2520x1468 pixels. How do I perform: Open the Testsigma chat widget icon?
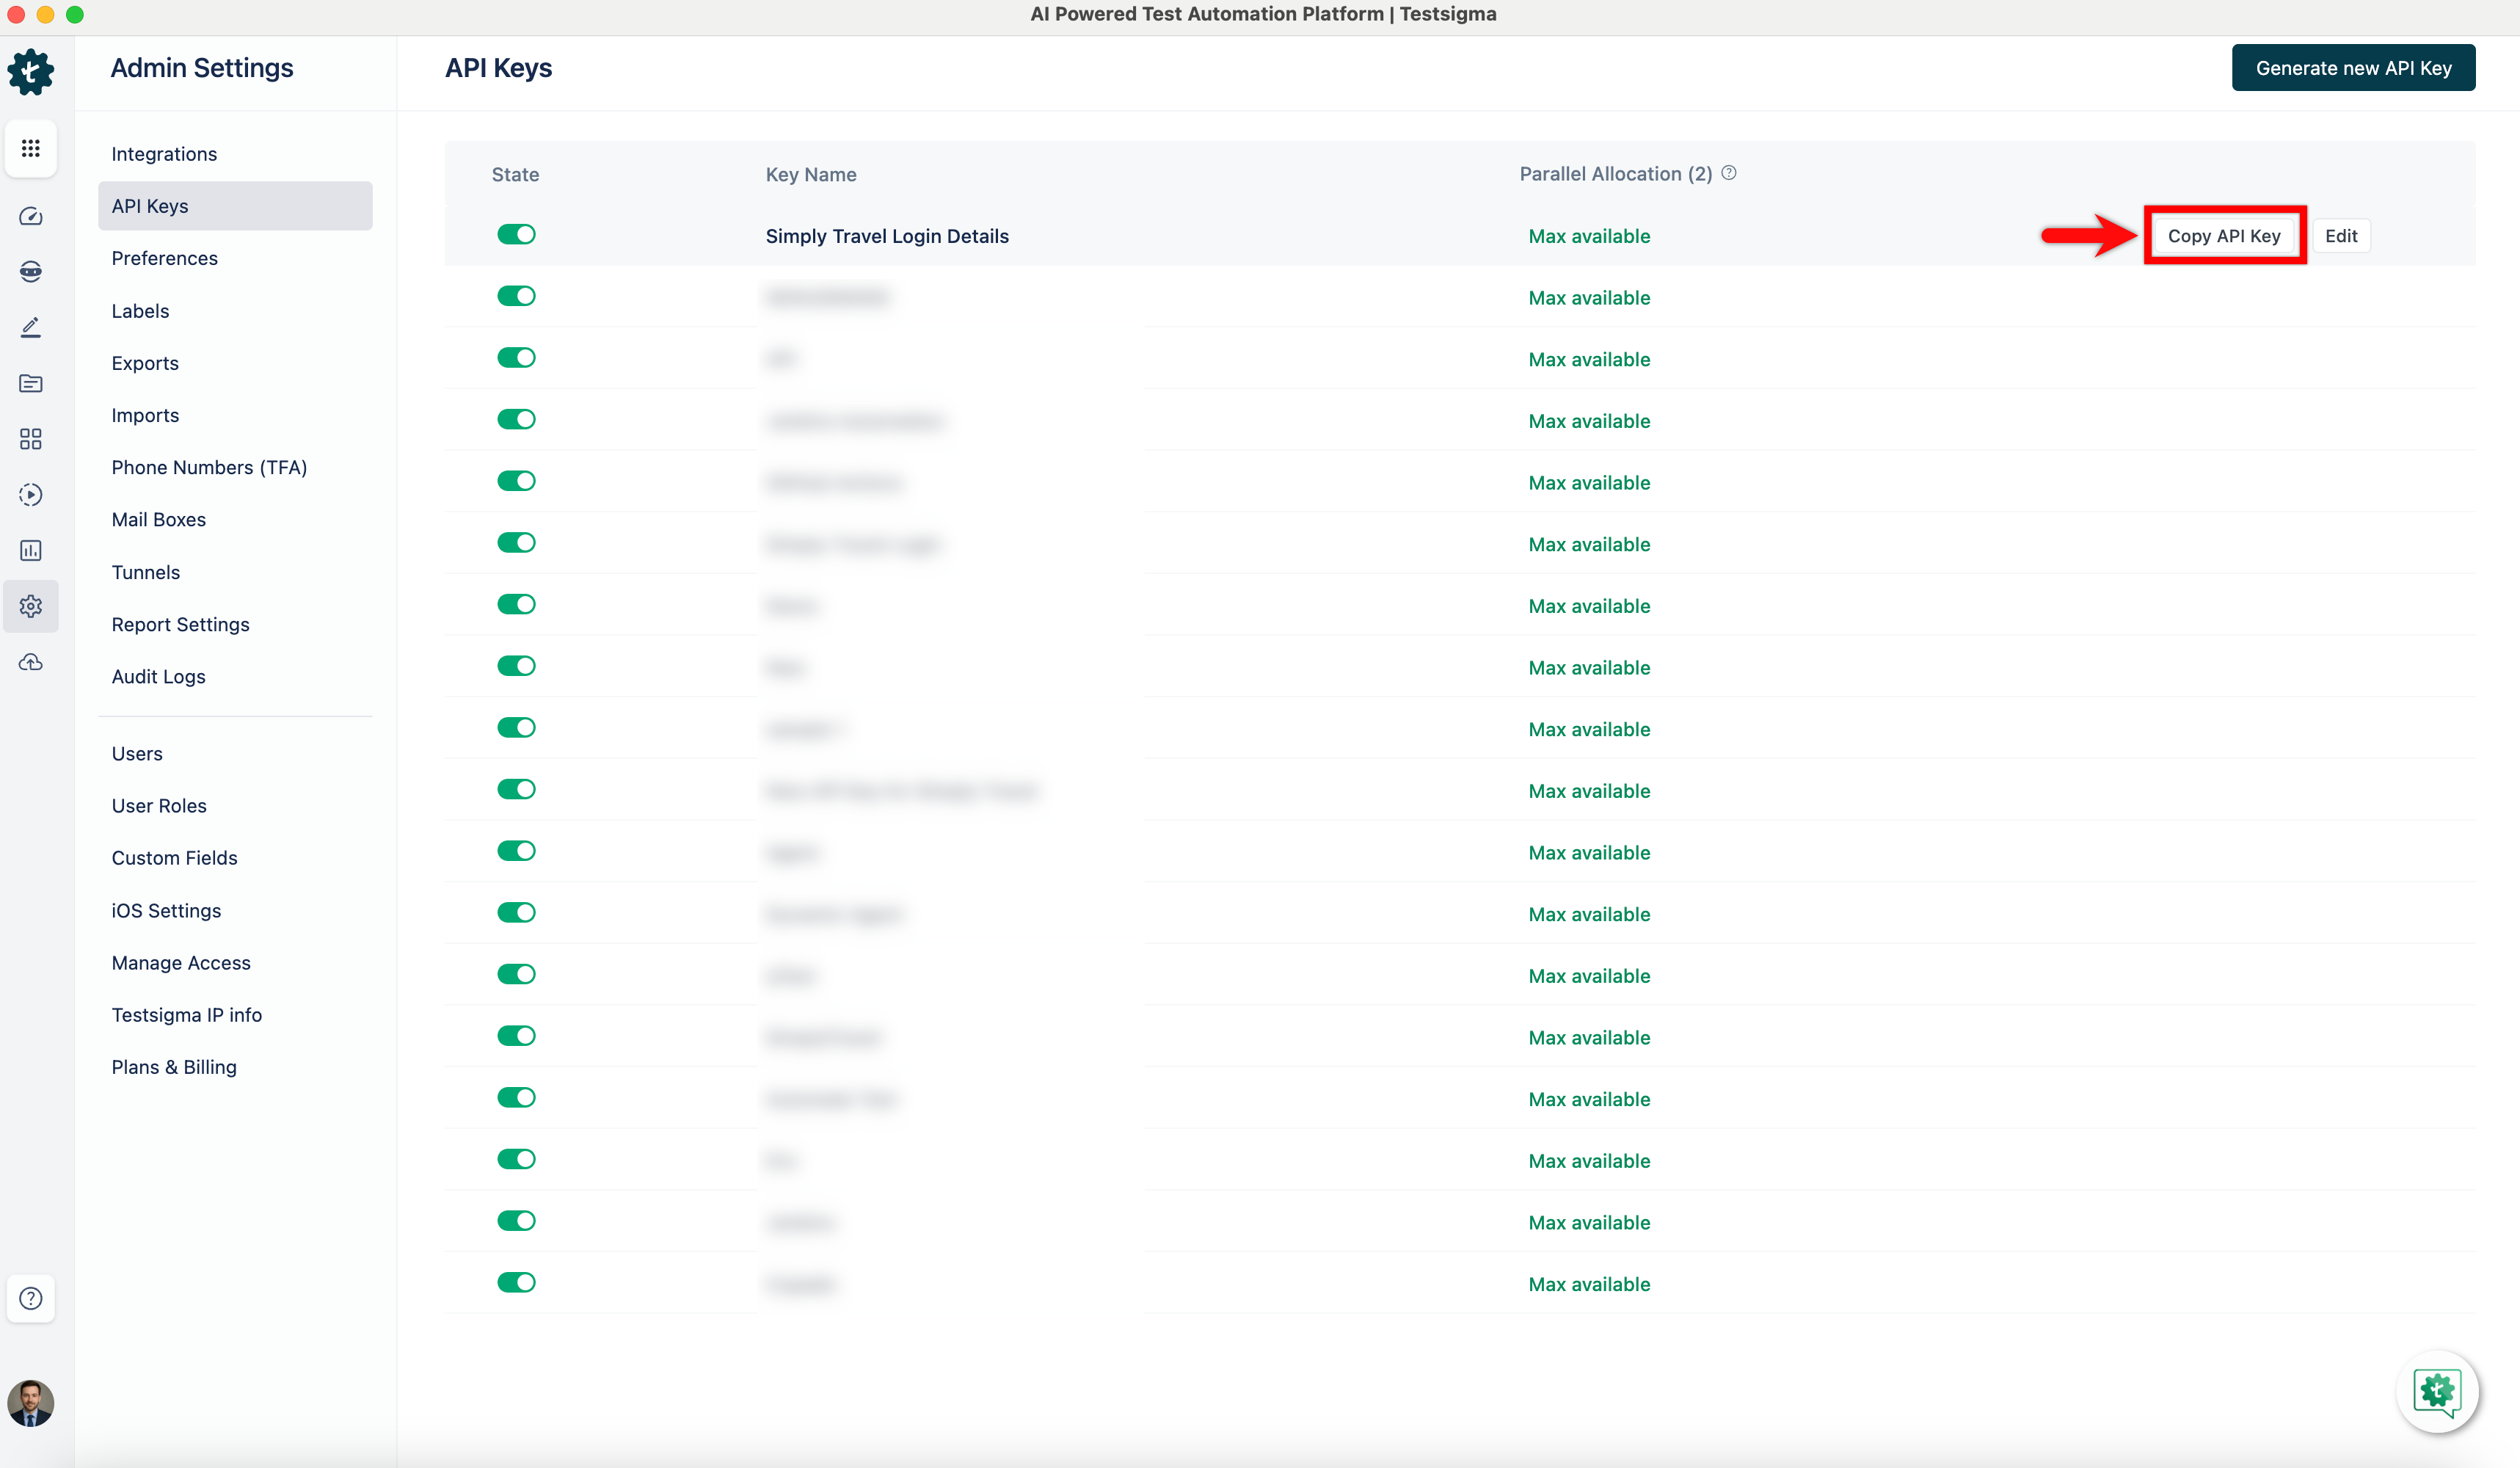pos(2436,1390)
